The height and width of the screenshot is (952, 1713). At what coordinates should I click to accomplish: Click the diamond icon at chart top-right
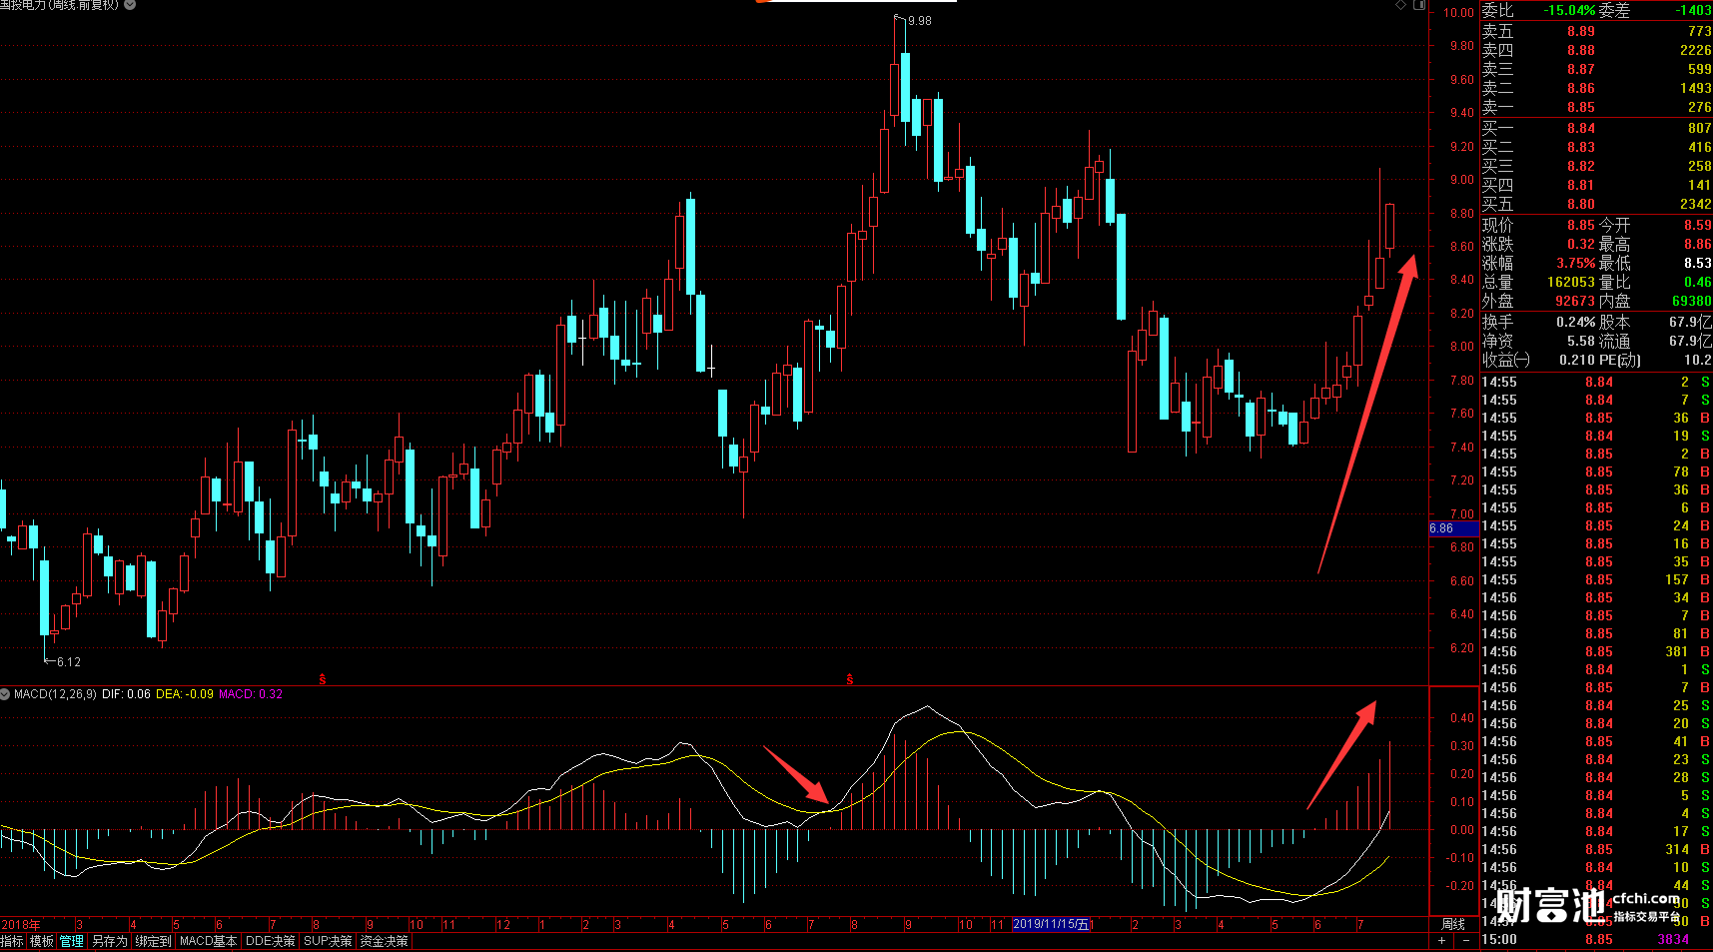point(1401,5)
